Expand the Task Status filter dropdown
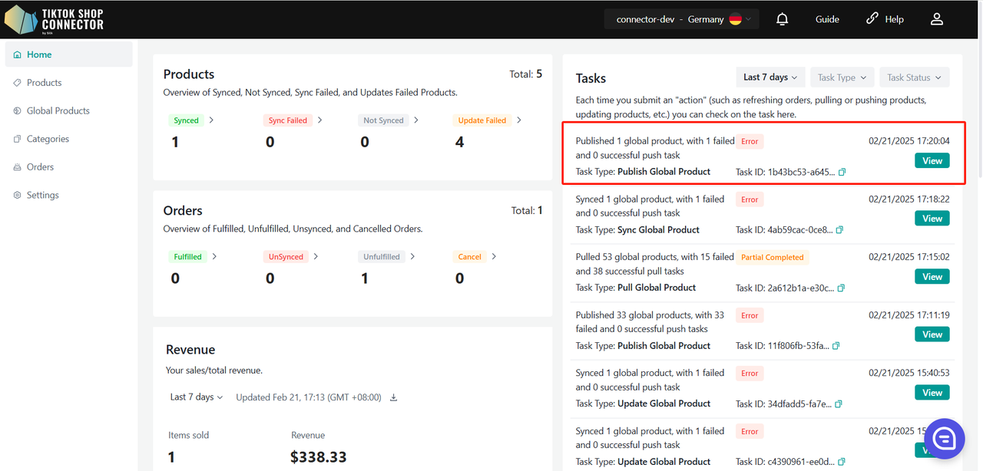 click(x=914, y=77)
